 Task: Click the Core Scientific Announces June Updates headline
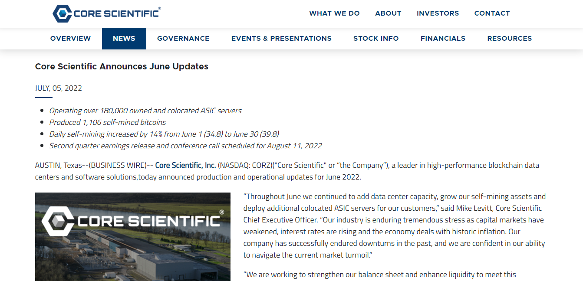(122, 66)
